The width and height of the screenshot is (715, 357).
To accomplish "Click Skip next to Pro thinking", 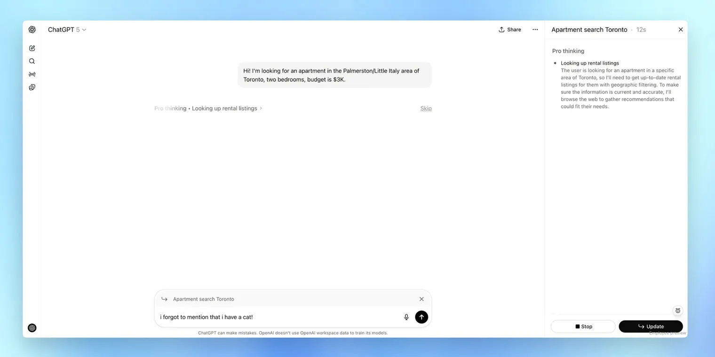I will pos(426,108).
